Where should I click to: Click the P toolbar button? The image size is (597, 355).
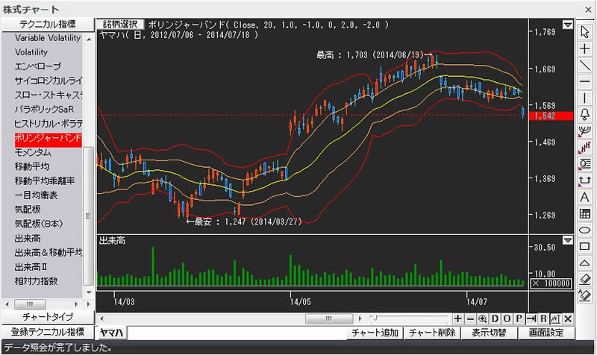pyautogui.click(x=519, y=319)
